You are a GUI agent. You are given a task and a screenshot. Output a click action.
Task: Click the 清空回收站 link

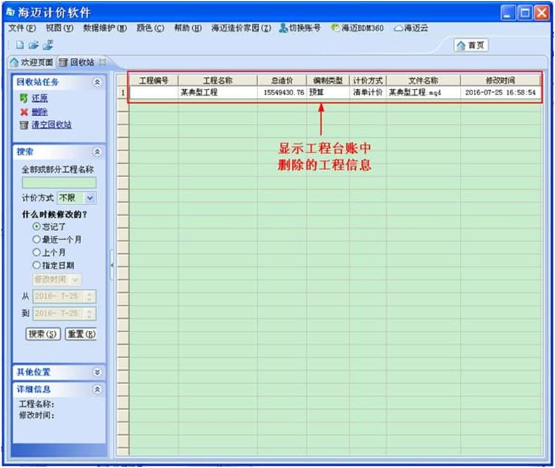tap(51, 124)
